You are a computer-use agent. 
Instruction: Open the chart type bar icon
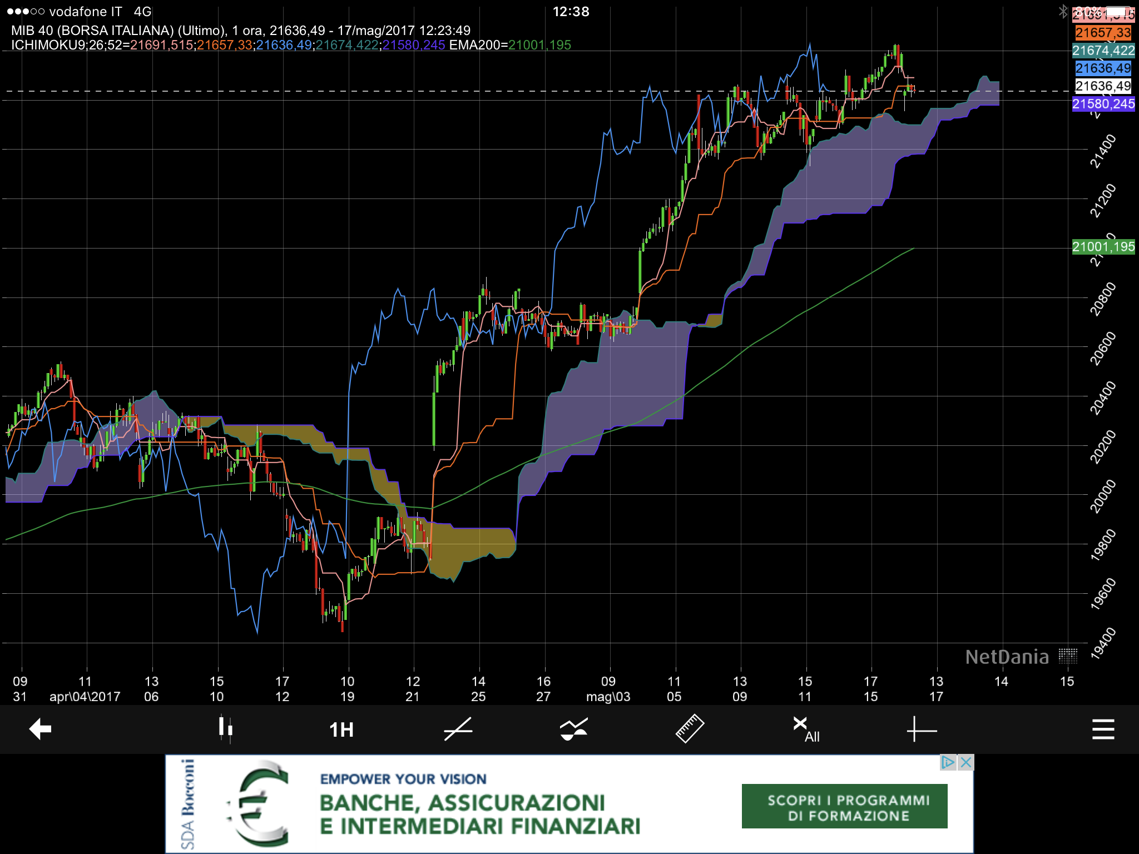(x=226, y=728)
